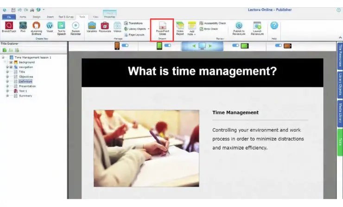Switch to the Design ribbon tab
The image size is (343, 207).
pyautogui.click(x=36, y=17)
